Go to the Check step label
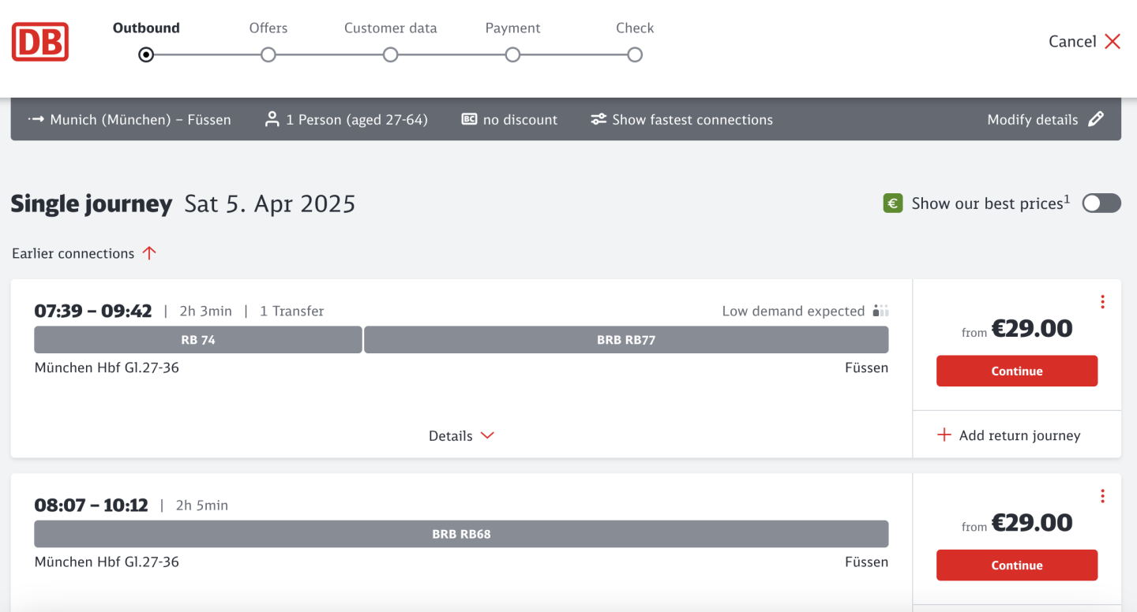The image size is (1137, 612). (x=635, y=28)
